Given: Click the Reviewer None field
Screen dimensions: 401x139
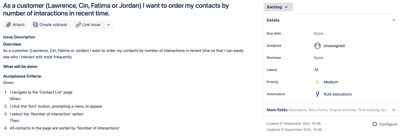Looking at the screenshot, I should click(318, 58).
